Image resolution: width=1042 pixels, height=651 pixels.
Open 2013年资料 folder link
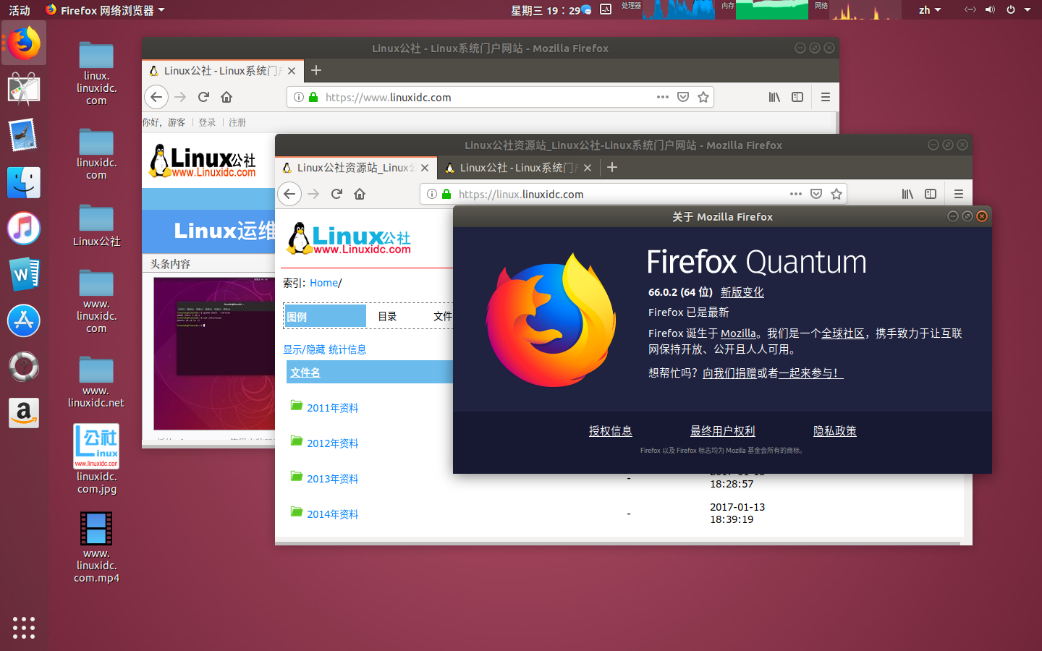pos(333,479)
